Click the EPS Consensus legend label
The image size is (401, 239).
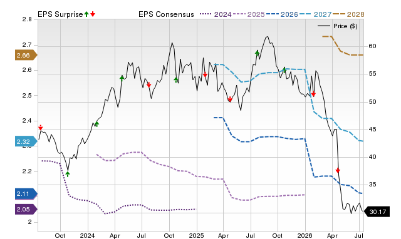166,14
